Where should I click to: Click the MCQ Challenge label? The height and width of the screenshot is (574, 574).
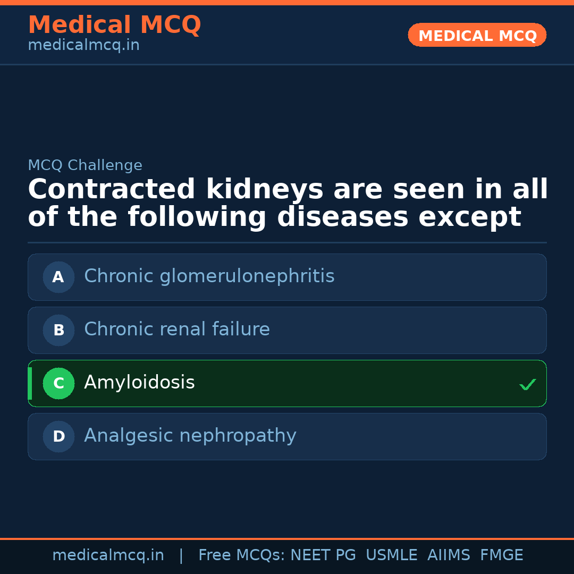(85, 165)
